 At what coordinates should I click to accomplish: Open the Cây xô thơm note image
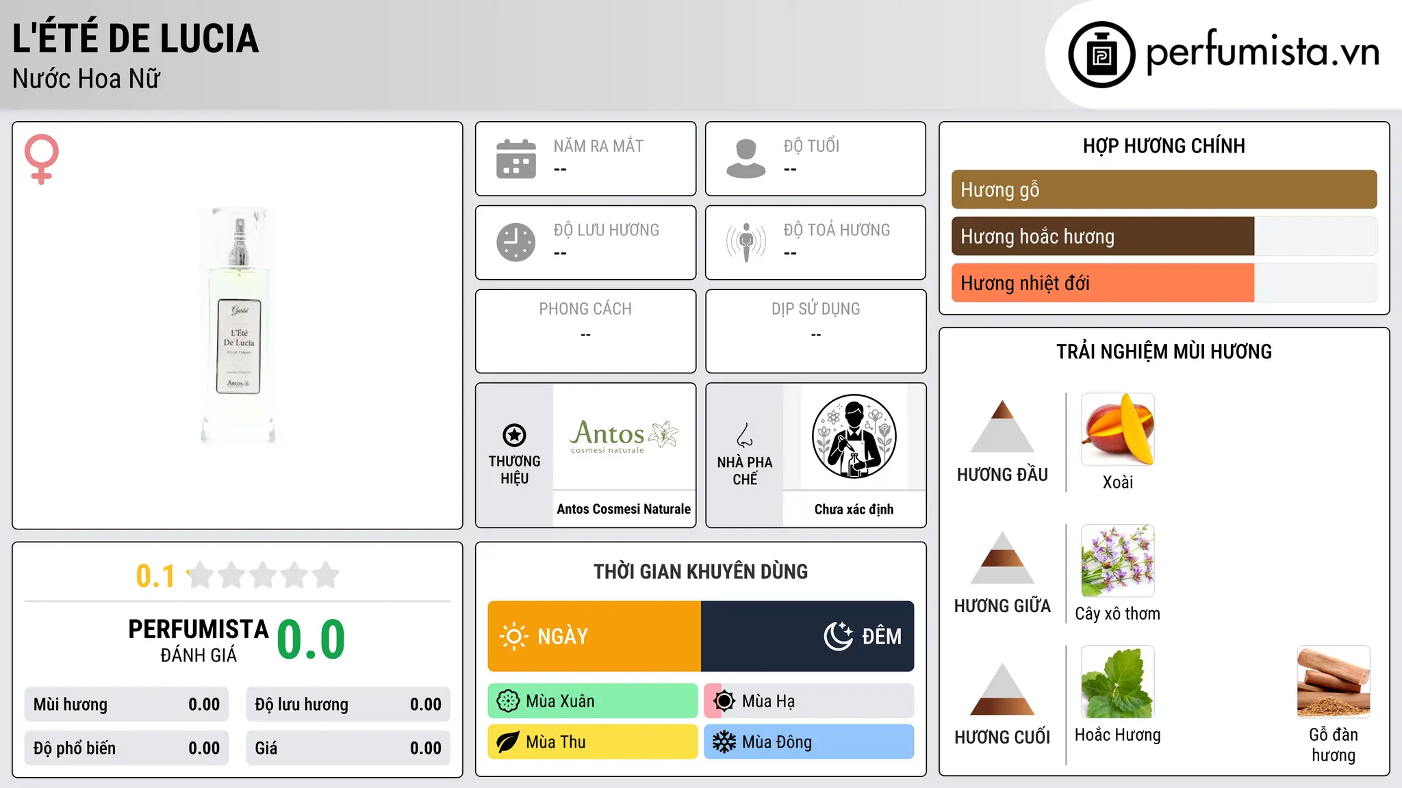tap(1118, 561)
